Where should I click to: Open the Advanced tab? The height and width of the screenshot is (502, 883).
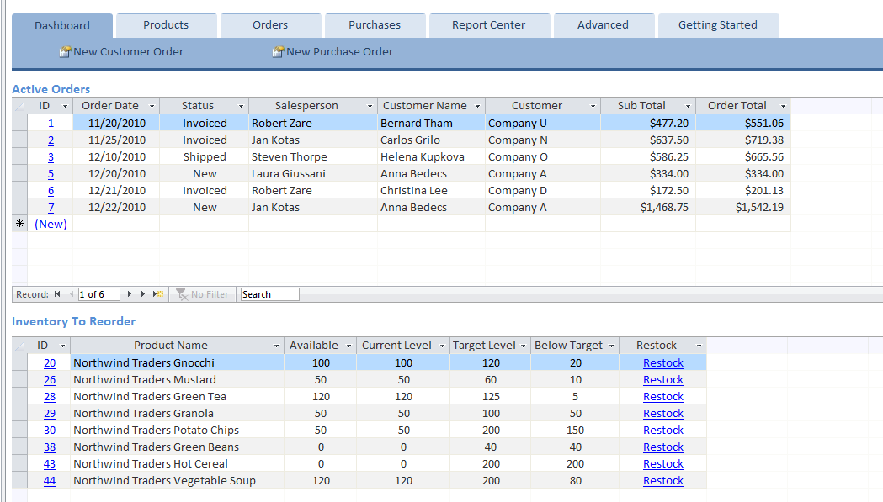[x=604, y=25]
